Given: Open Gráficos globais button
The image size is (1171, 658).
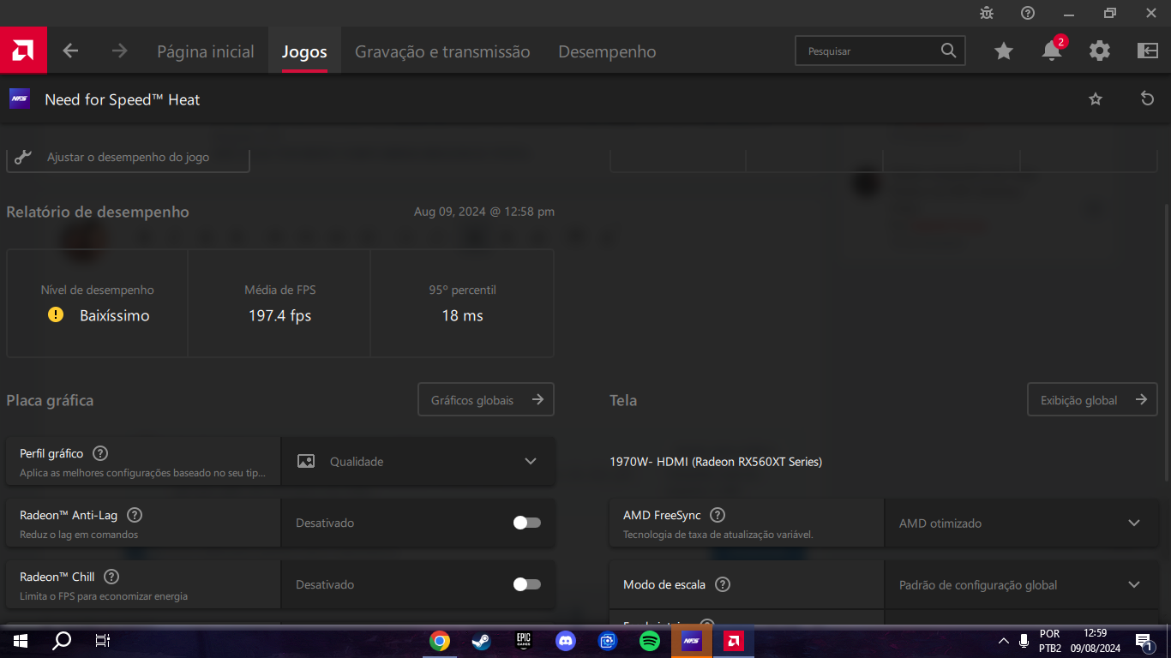Looking at the screenshot, I should (486, 399).
